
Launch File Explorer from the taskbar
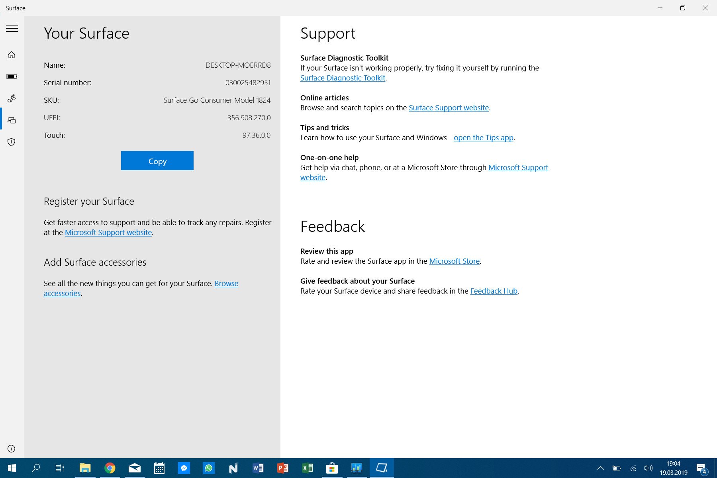click(x=85, y=468)
